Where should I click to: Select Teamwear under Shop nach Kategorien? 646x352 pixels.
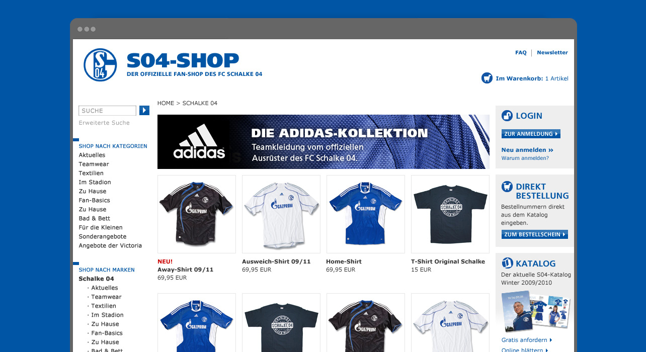click(94, 164)
